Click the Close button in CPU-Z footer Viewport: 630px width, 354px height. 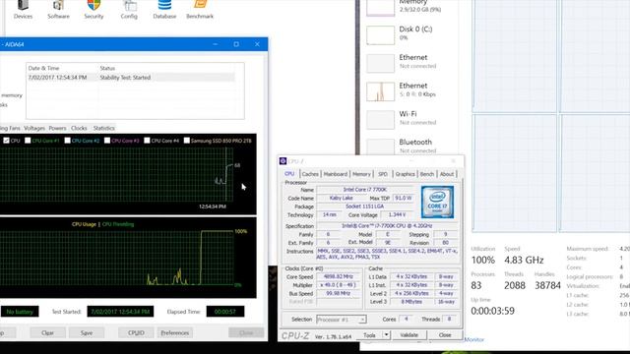(445, 334)
